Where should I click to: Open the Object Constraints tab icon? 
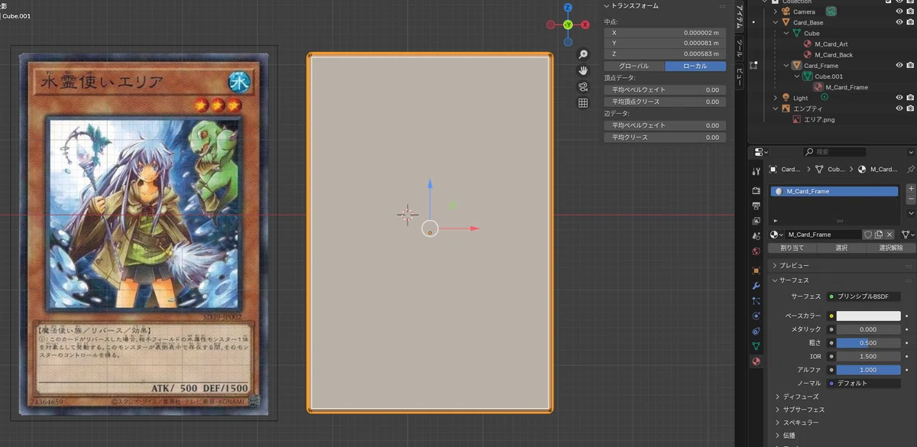point(756,331)
